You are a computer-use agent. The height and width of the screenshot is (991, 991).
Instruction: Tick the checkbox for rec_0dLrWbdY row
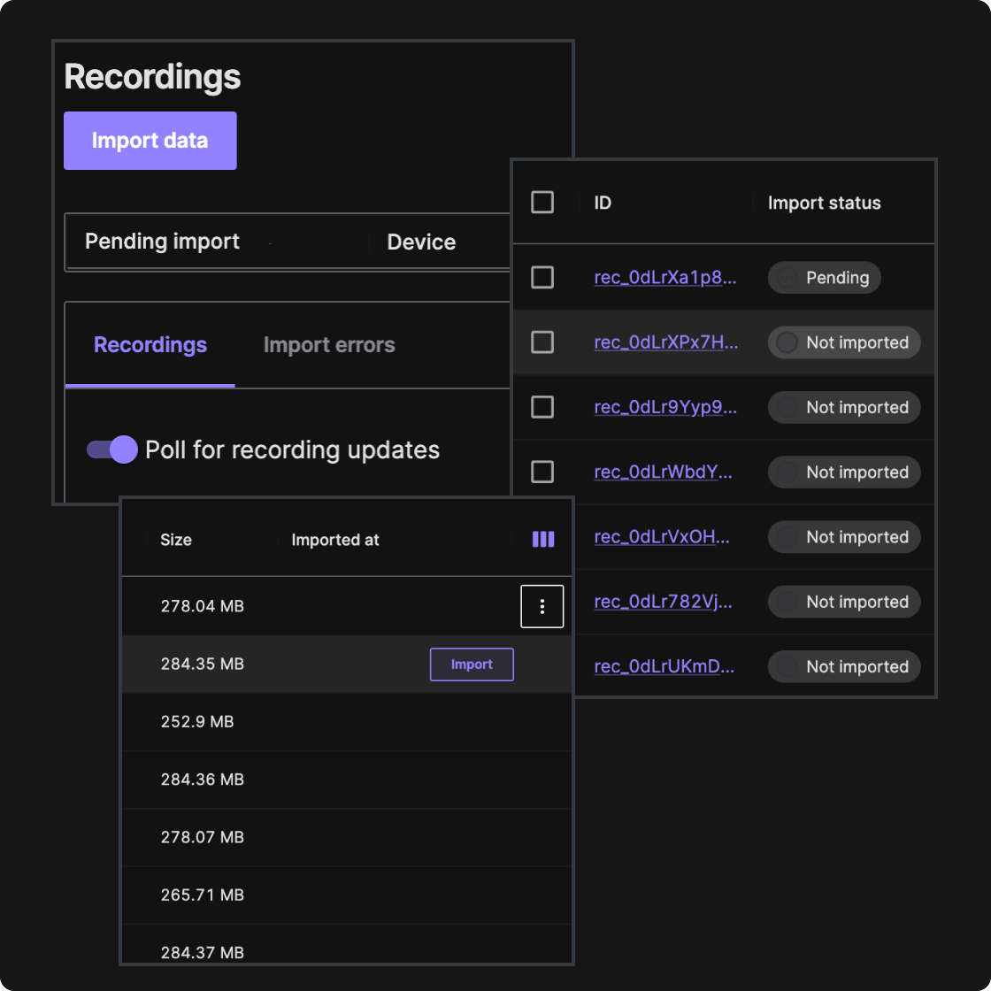click(x=542, y=472)
